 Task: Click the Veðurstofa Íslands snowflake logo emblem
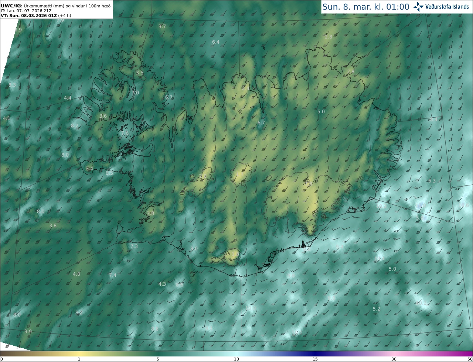418,6
